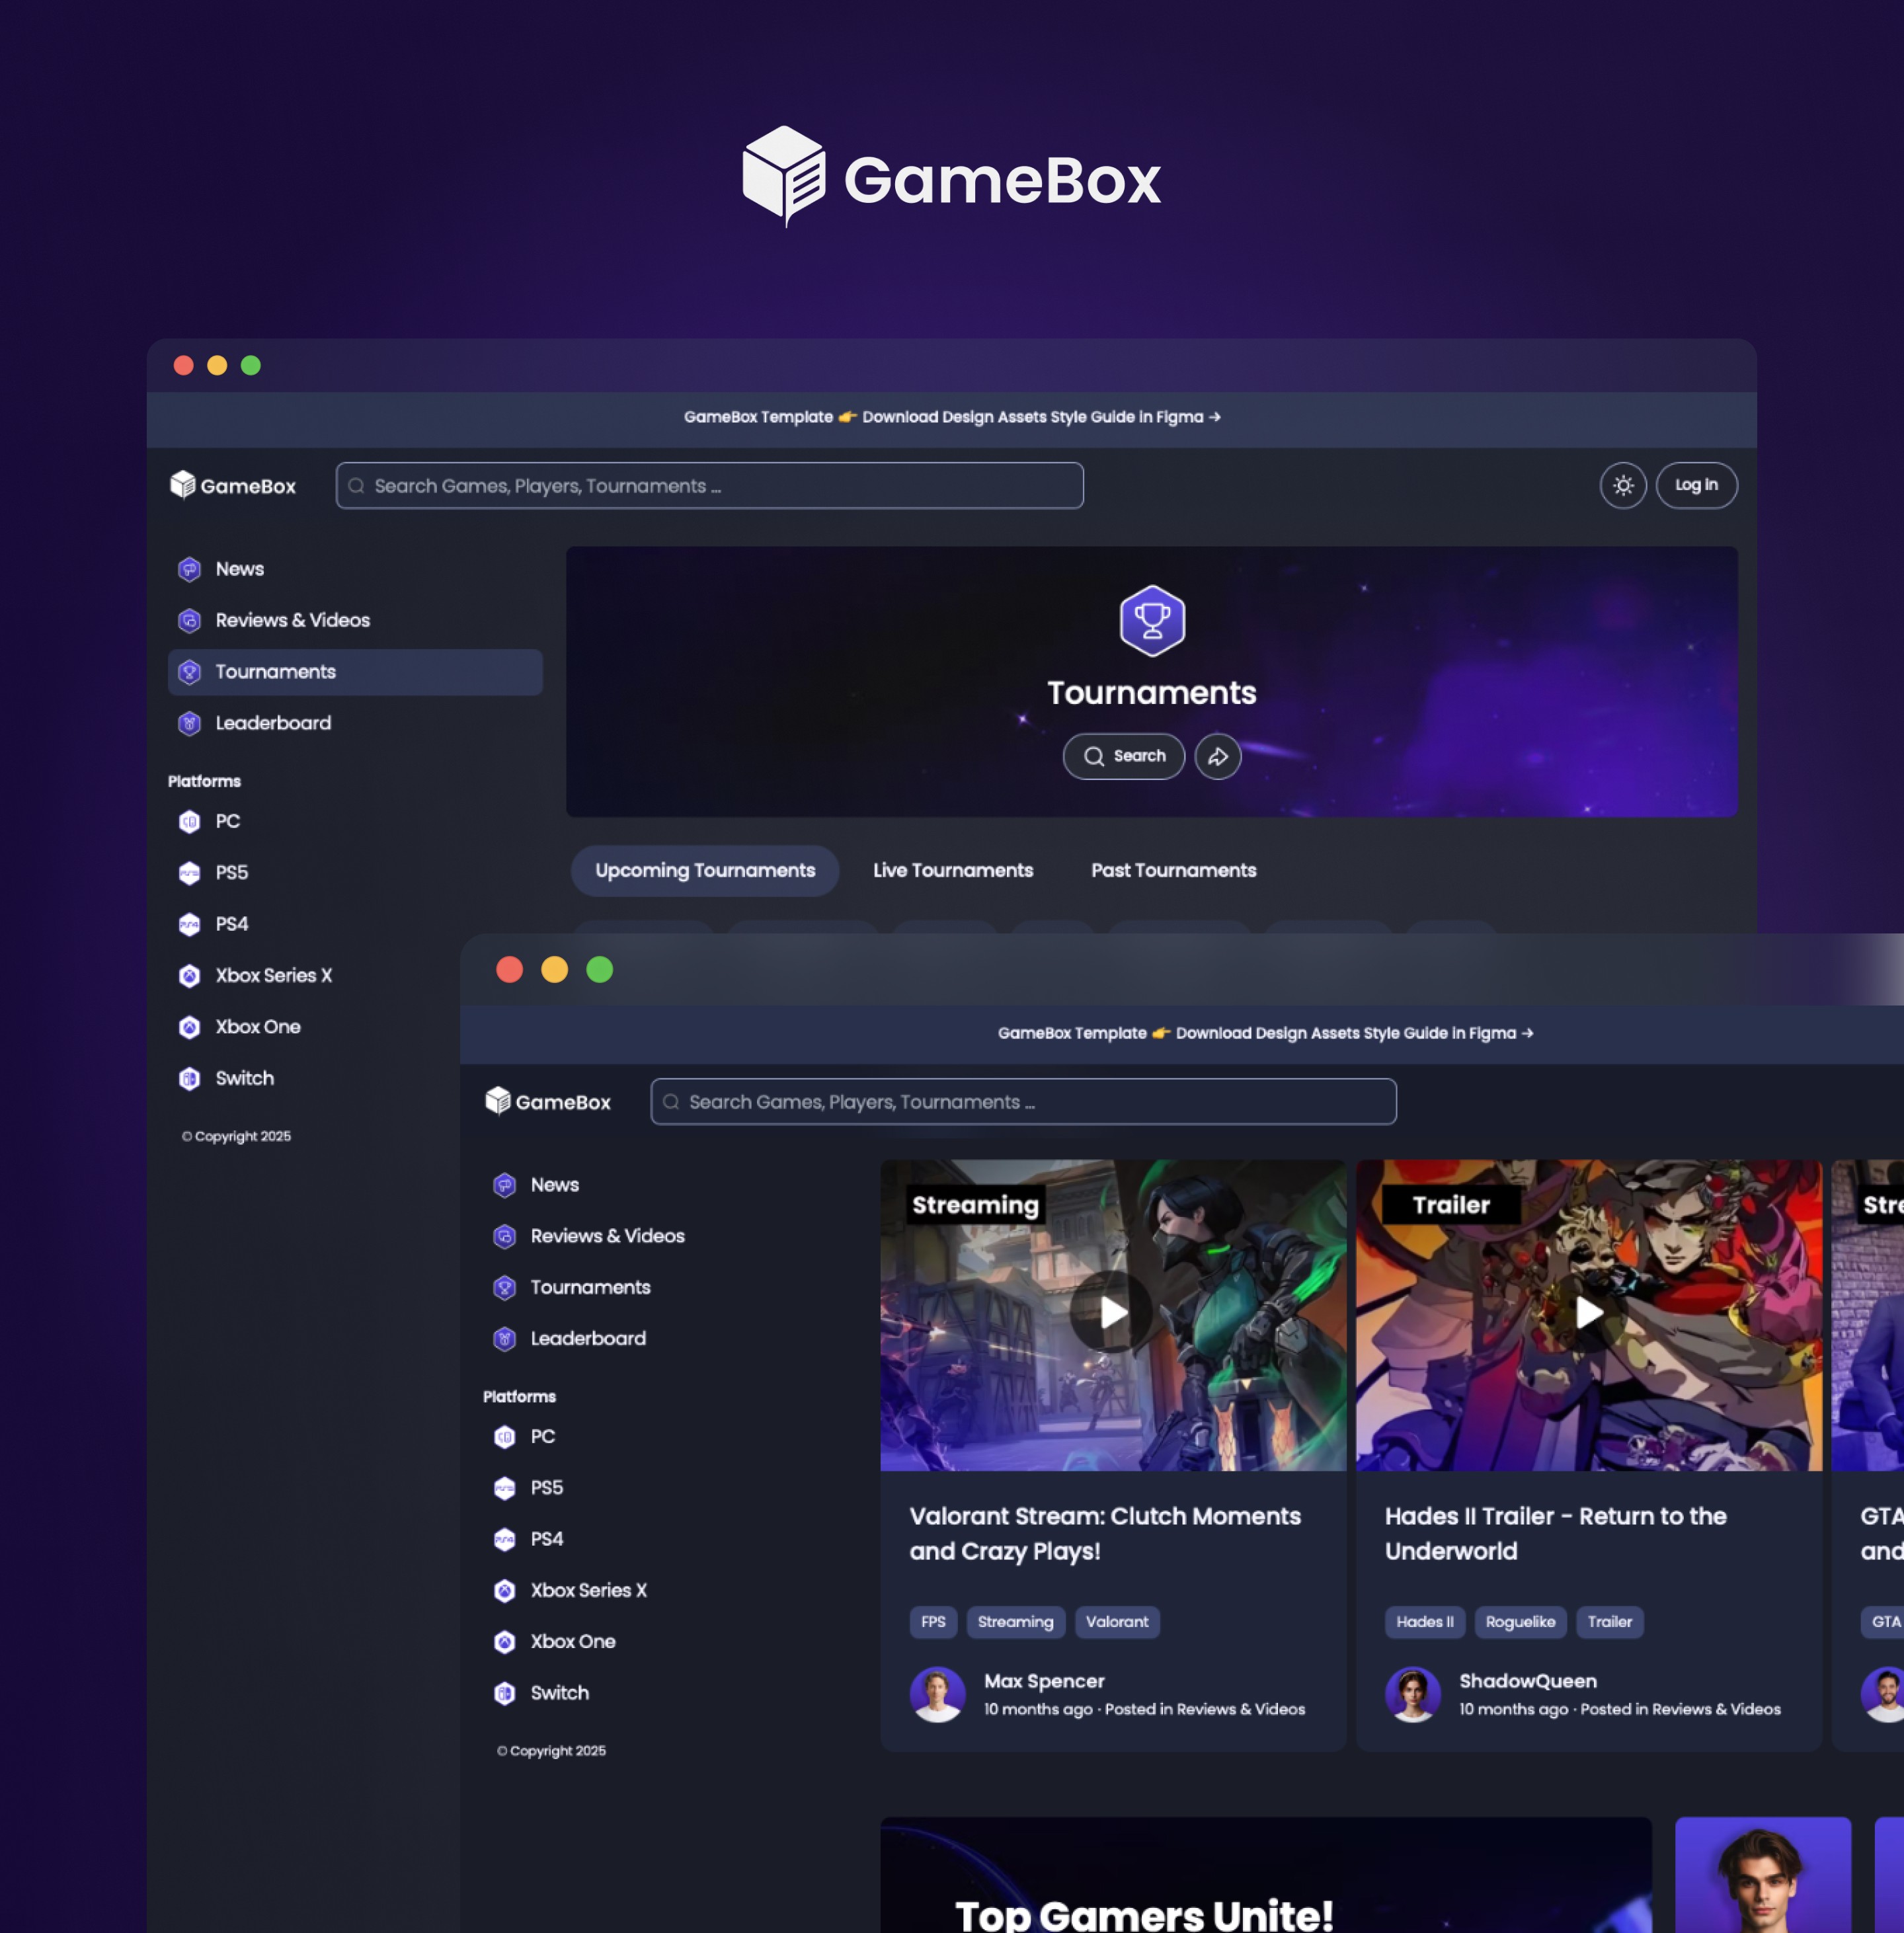Switch to Upcoming Tournaments tab
The image size is (1904, 1933).
(x=705, y=870)
